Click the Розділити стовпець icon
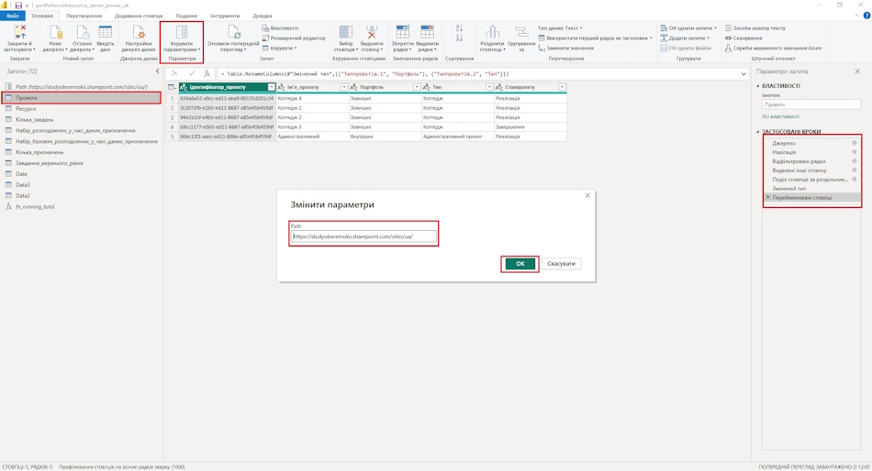Screen dimensions: 872x471 pyautogui.click(x=492, y=32)
